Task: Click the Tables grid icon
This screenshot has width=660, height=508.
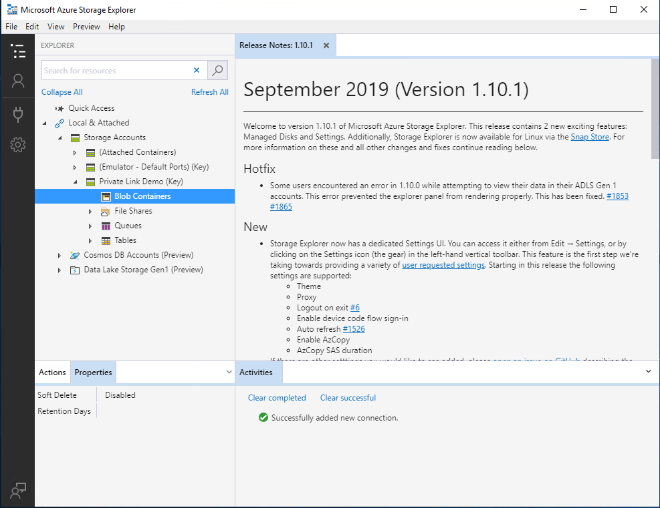Action: (x=106, y=241)
